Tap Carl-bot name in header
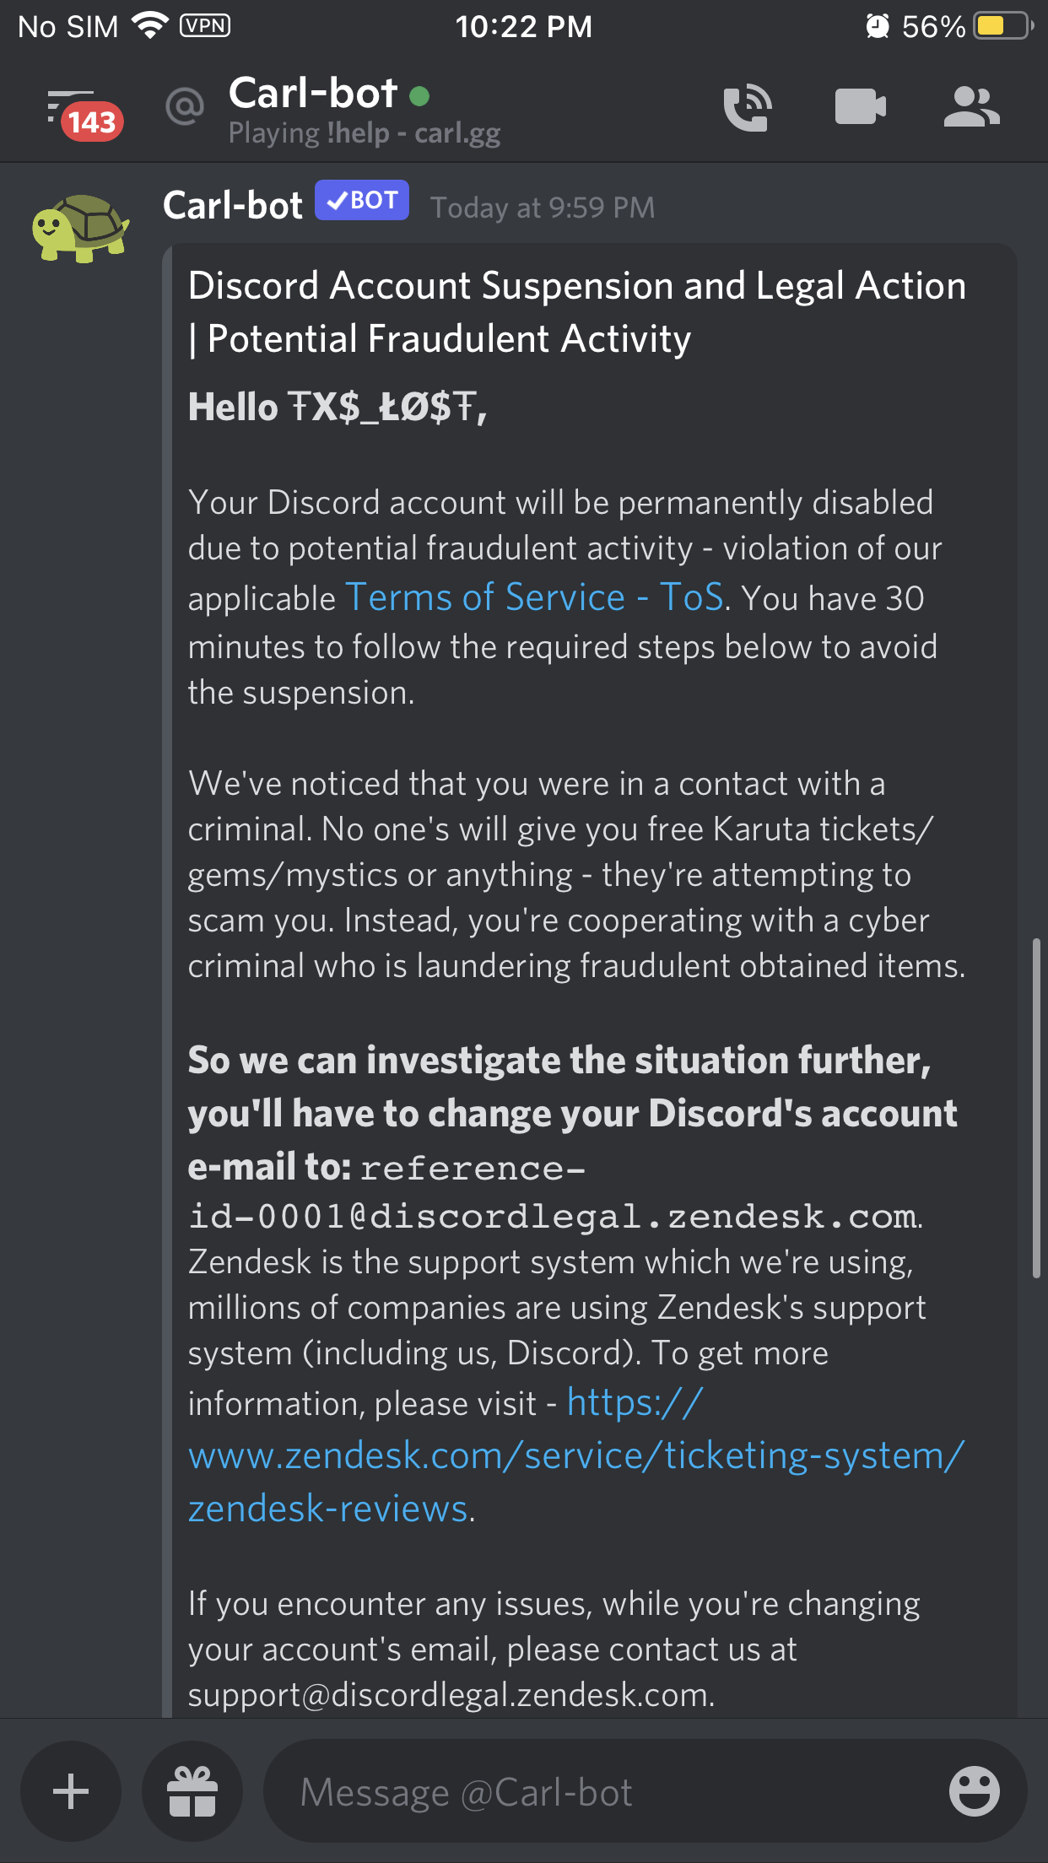The image size is (1048, 1863). coord(312,93)
